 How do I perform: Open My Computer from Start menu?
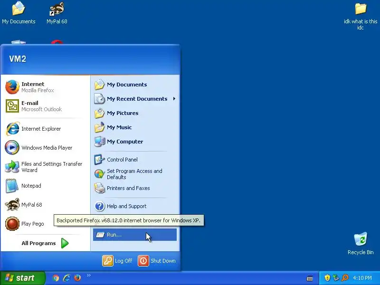[135, 142]
